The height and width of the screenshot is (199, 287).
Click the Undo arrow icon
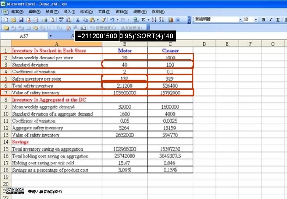pos(112,20)
